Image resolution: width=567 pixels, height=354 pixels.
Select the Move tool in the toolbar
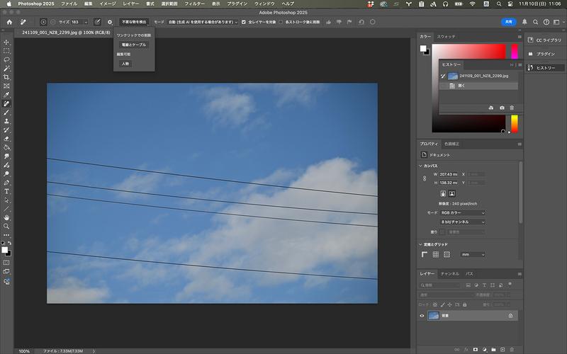point(7,42)
